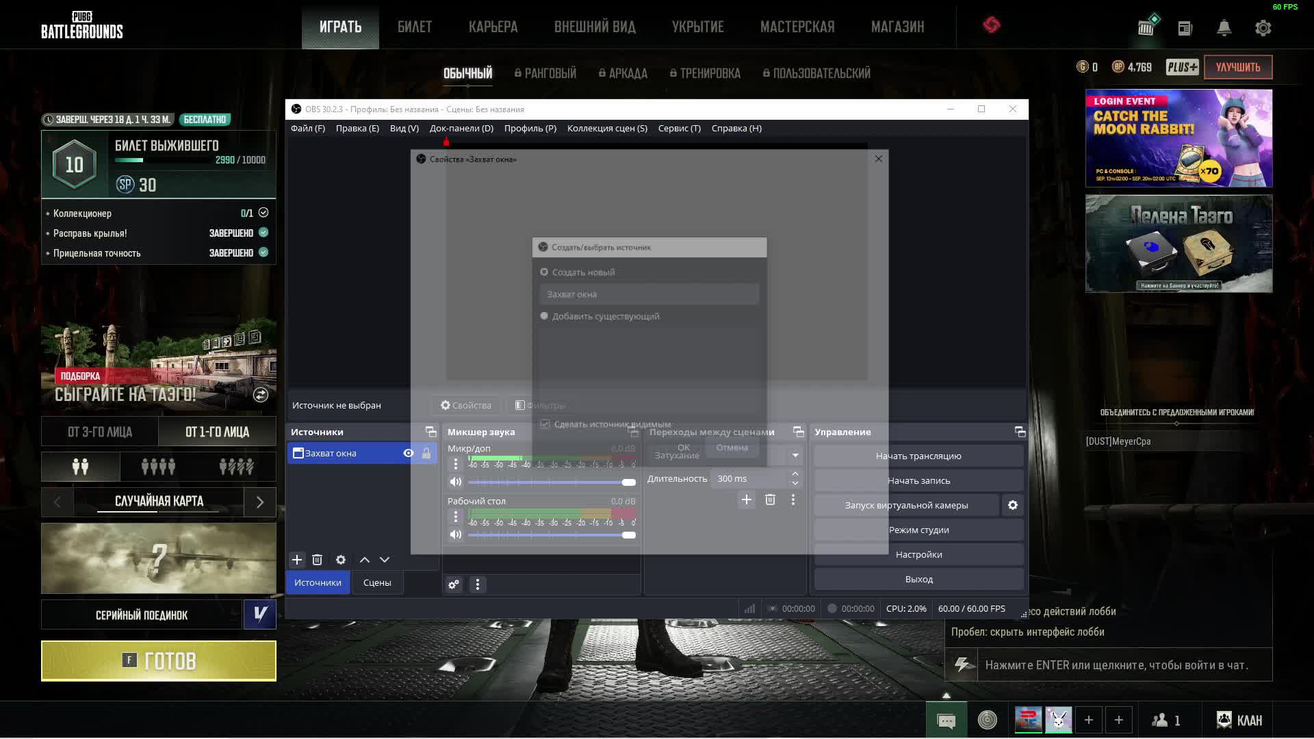Viewport: 1314px width, 739px height.
Task: Pop out the Управление dock
Action: 1020,432
